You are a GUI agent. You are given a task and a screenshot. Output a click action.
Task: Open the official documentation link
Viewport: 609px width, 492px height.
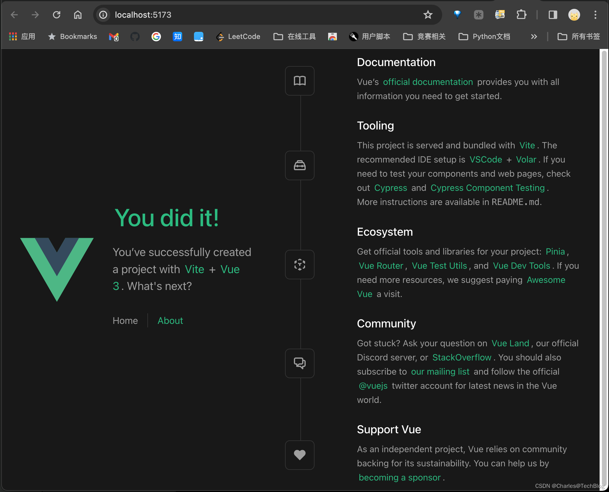[x=428, y=82]
